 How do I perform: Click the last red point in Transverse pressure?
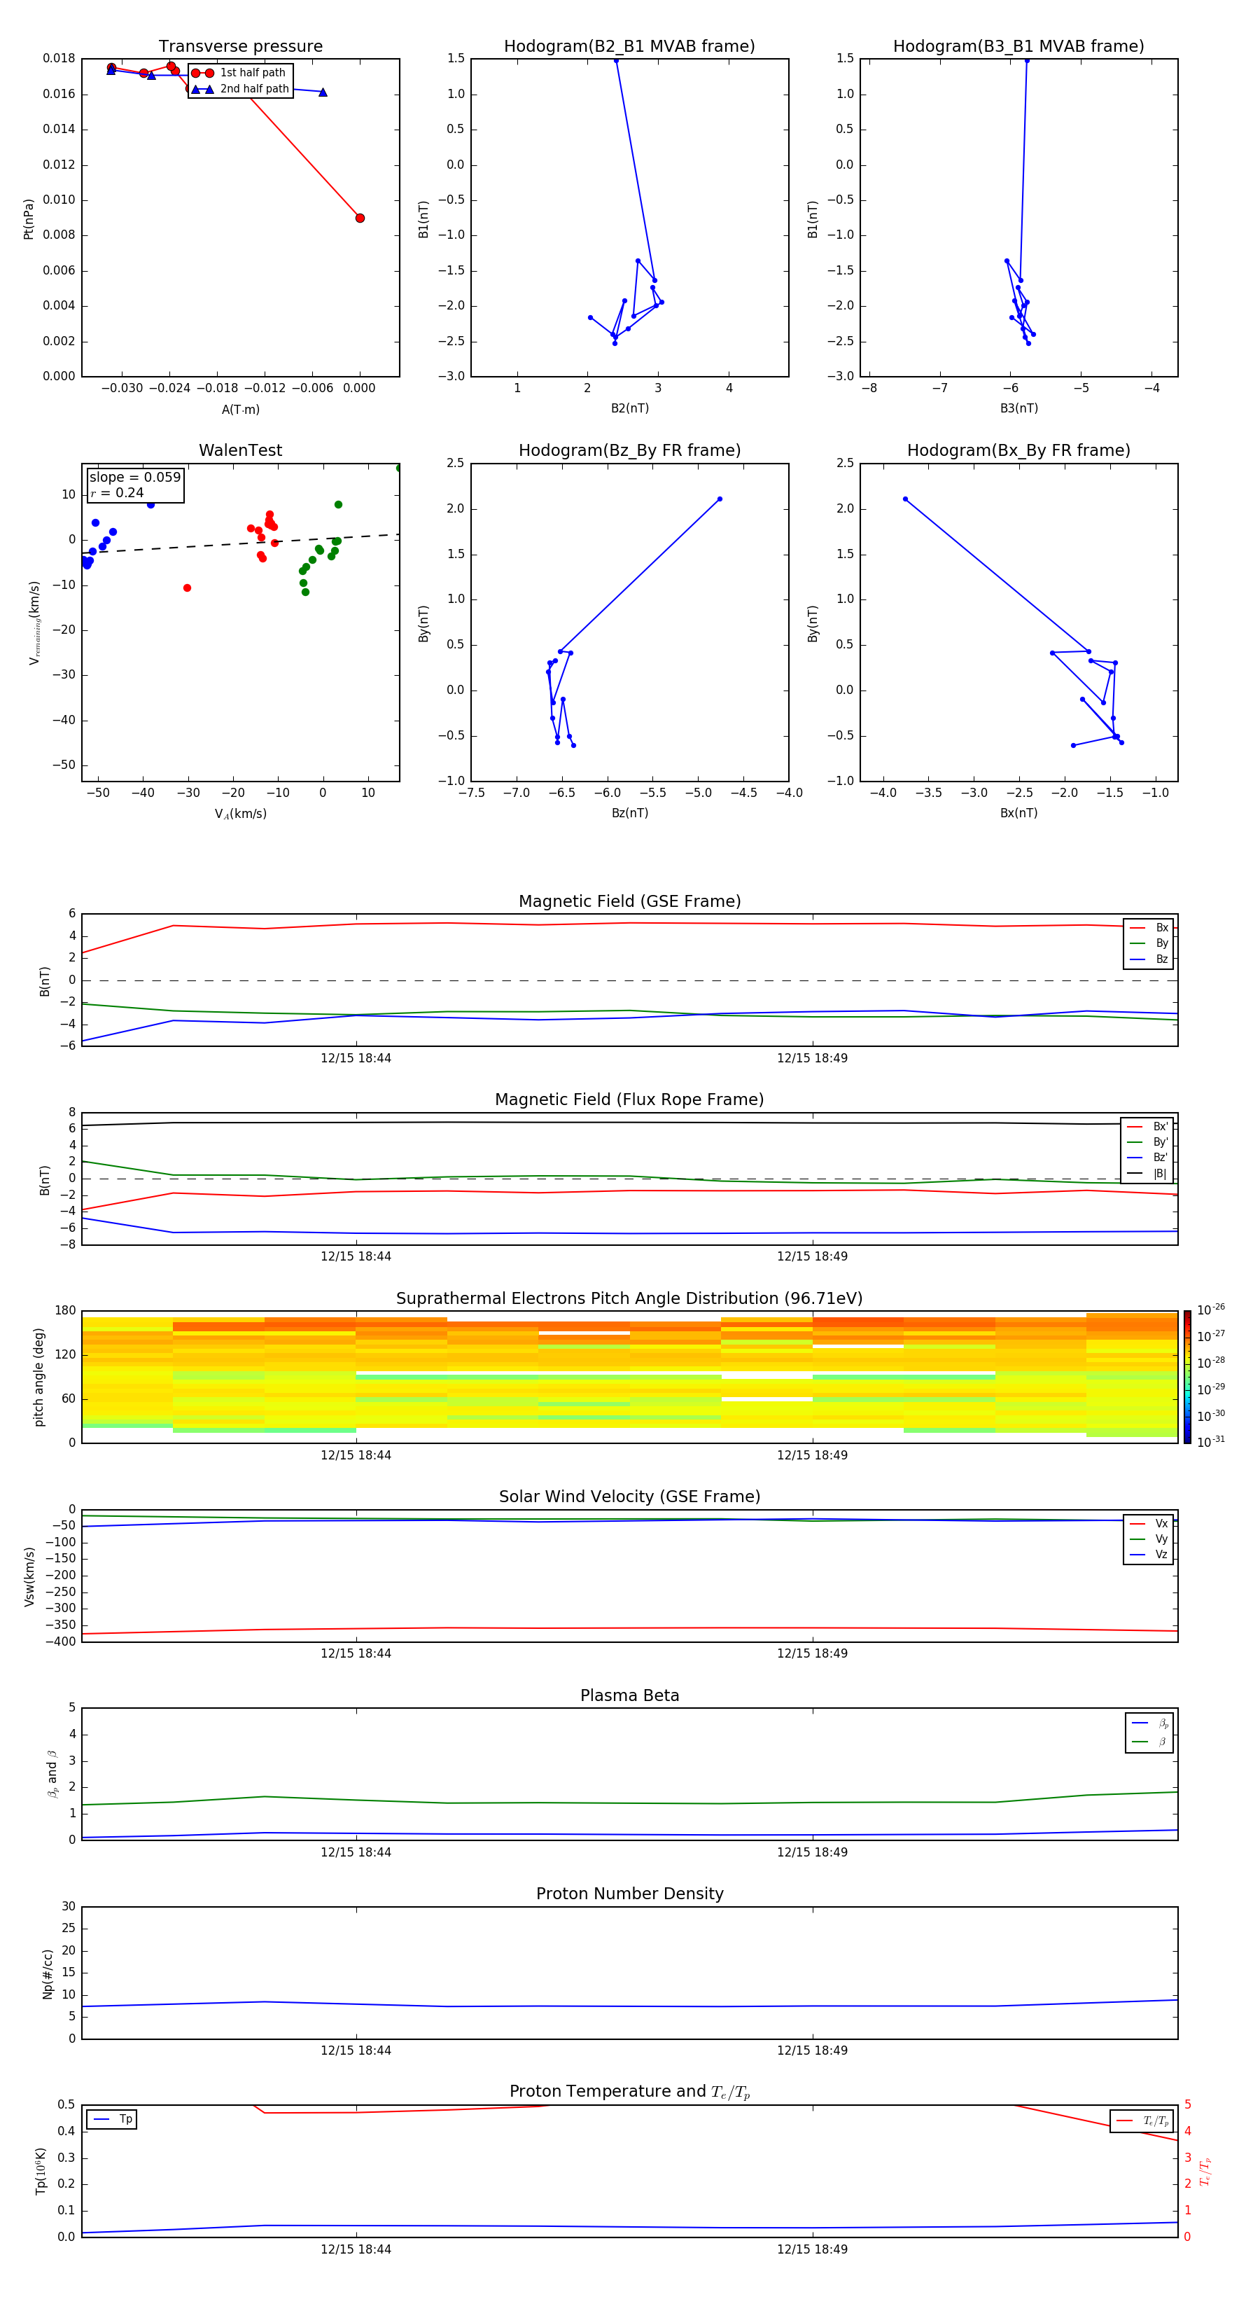360,218
